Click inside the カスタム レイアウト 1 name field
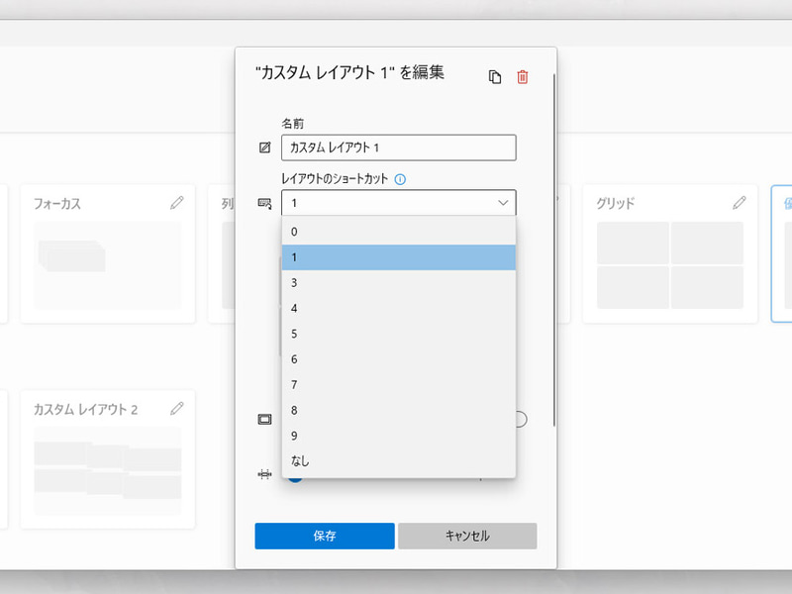The width and height of the screenshot is (792, 594). [396, 147]
